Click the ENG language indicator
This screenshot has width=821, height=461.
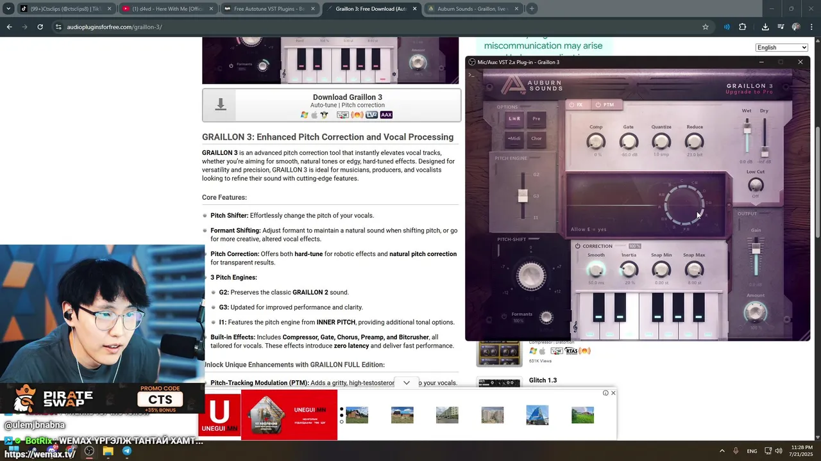coord(752,451)
